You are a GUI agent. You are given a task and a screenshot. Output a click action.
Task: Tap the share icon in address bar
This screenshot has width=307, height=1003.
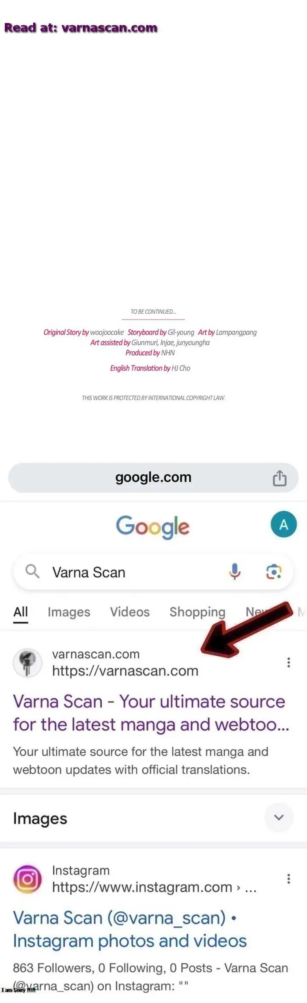[280, 478]
